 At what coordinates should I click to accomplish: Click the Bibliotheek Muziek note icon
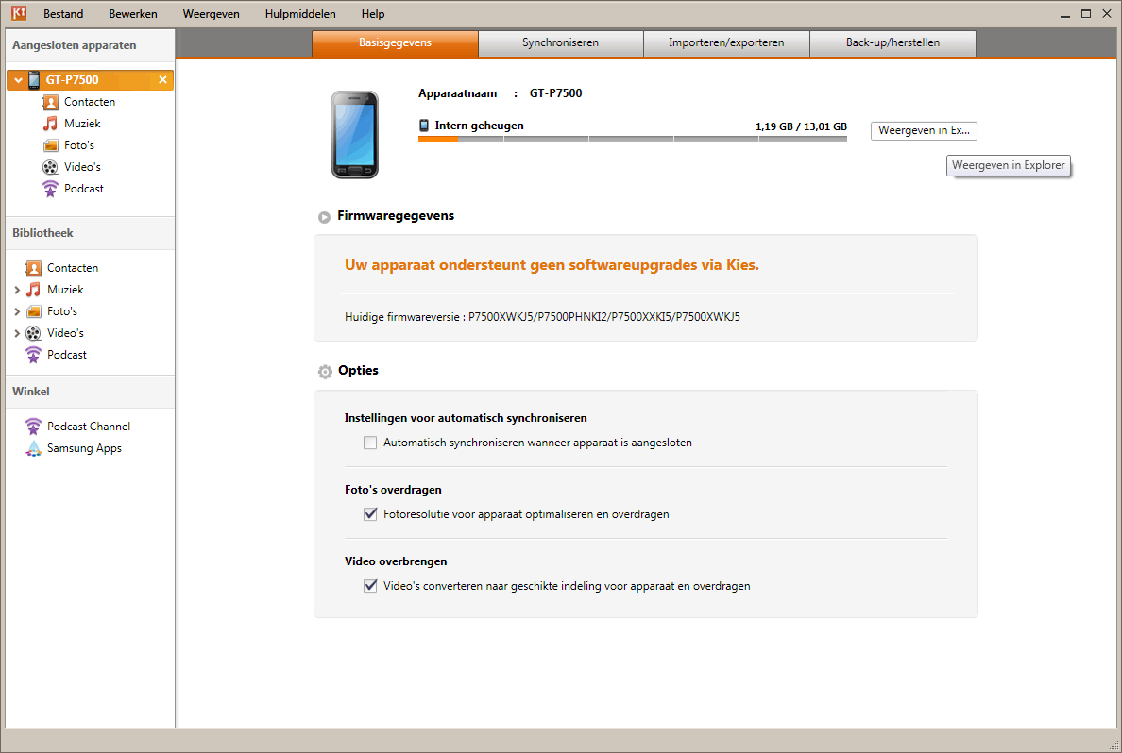coord(34,290)
